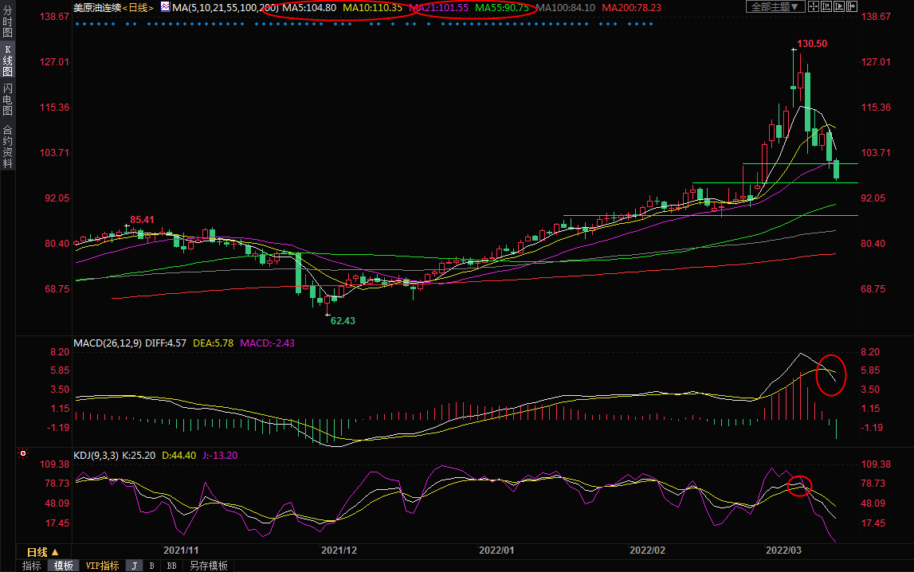The height and width of the screenshot is (572, 914).
Task: Click the MACD(26,12,9) indicator label
Action: [106, 343]
